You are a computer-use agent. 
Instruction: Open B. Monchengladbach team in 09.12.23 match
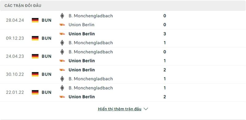(x=91, y=43)
